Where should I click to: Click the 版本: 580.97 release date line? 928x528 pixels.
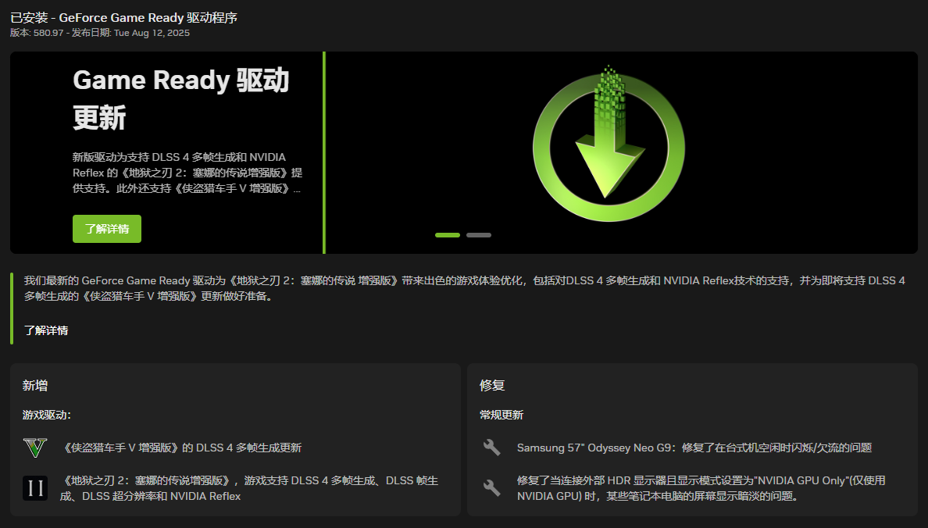pyautogui.click(x=100, y=33)
